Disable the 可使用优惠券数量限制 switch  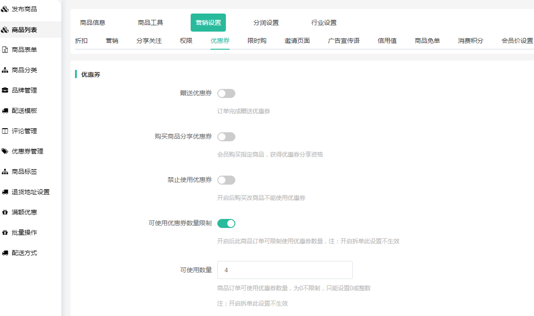click(x=226, y=223)
